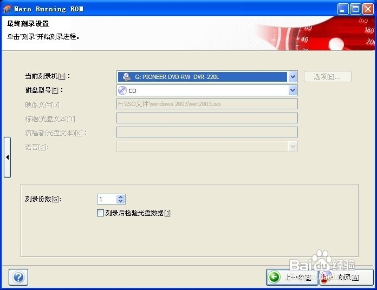This screenshot has width=377, height=290.
Task: Click the artist (CD text) field
Action: pyautogui.click(x=207, y=132)
